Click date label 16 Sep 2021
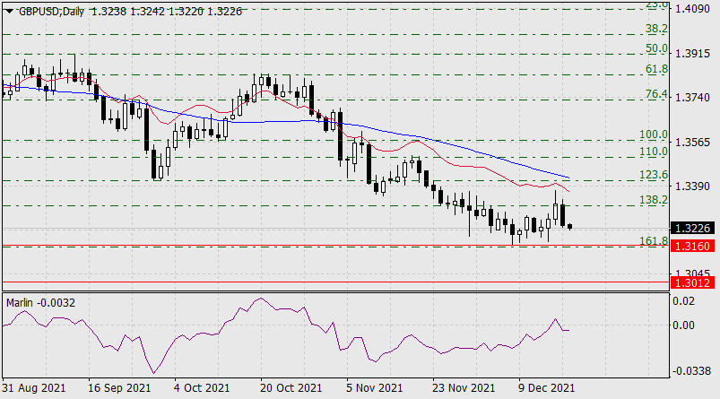Image resolution: width=720 pixels, height=399 pixels. point(119,388)
